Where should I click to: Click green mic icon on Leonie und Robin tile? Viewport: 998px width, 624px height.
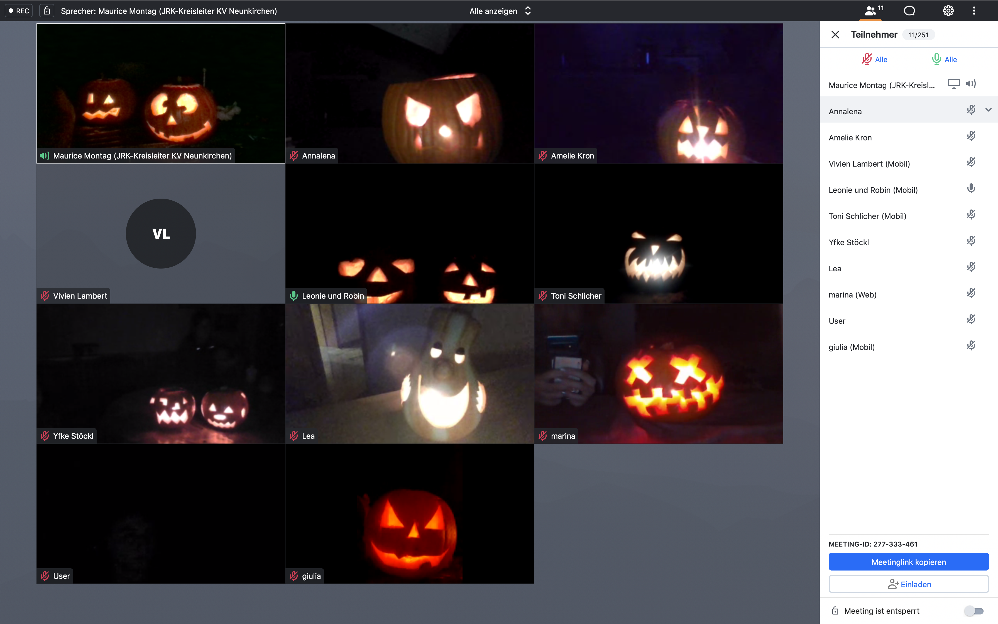(x=293, y=296)
